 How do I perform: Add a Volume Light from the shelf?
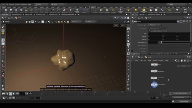tap(128, 11)
